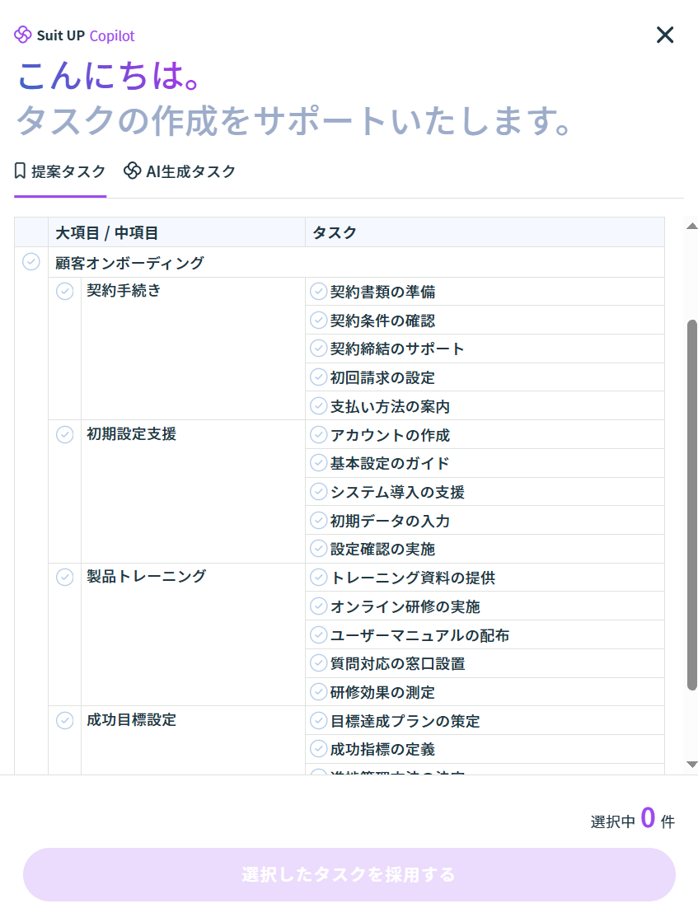This screenshot has height=922, width=698.
Task: Select the 契約書類の準備 task
Action: (x=319, y=291)
